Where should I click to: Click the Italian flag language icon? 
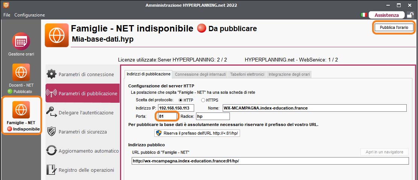click(363, 15)
